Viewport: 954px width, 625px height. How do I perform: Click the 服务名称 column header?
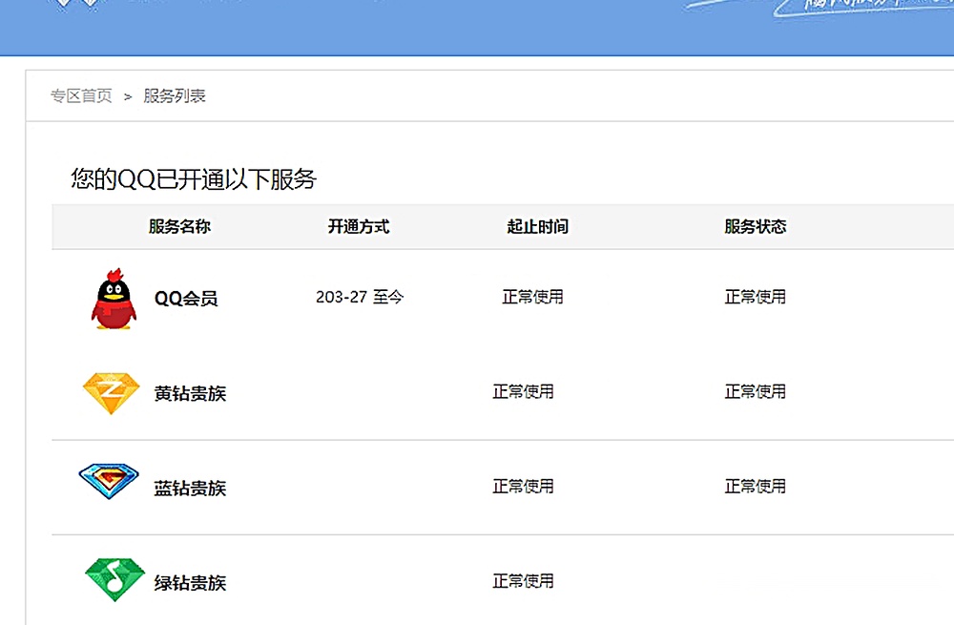(179, 226)
